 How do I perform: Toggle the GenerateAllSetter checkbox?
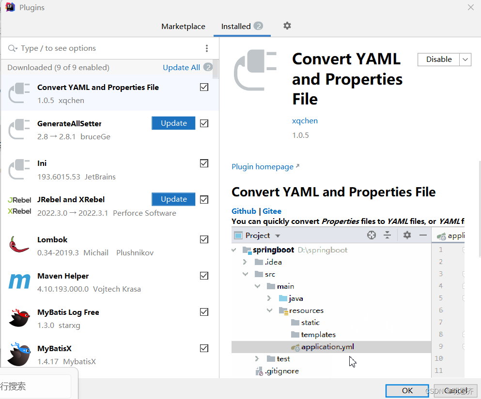click(x=204, y=123)
